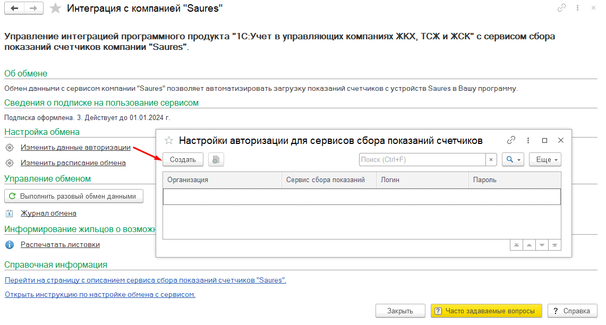Open main window three-dot menu
The image size is (606, 325).
click(x=577, y=8)
